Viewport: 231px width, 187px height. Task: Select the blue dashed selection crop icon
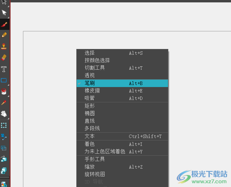coord(4,148)
